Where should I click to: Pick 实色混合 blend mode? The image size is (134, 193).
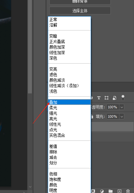pos(70,135)
